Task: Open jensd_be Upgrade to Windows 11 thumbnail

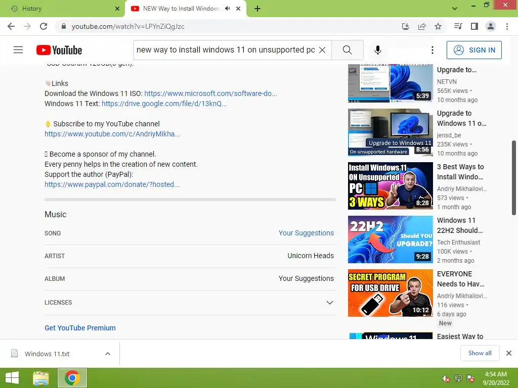Action: (390, 132)
